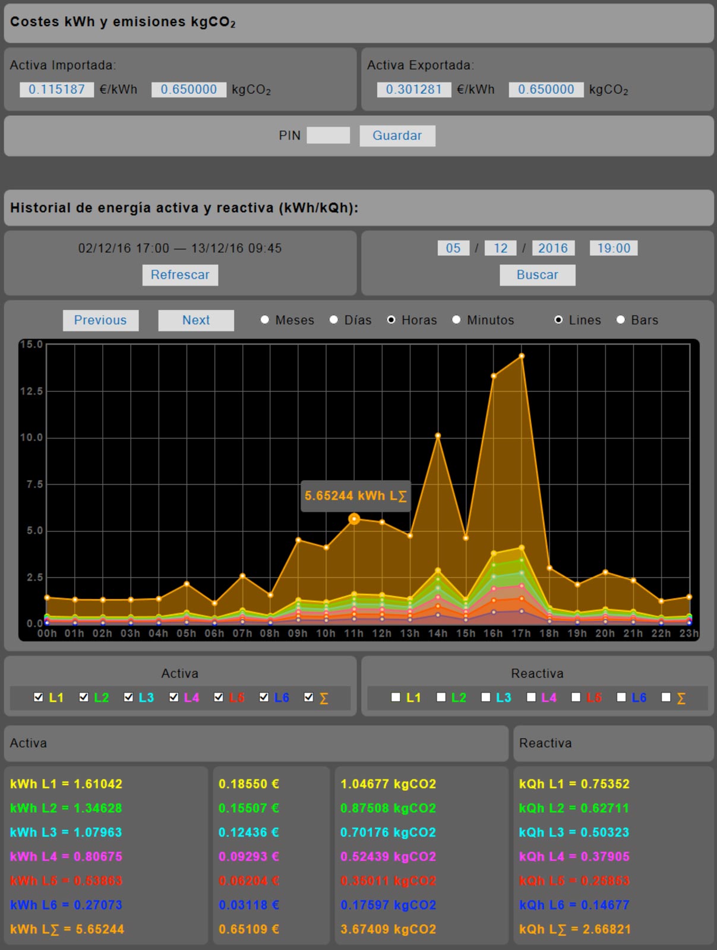Click the highlighted 11h data point
717x950 pixels.
point(354,519)
